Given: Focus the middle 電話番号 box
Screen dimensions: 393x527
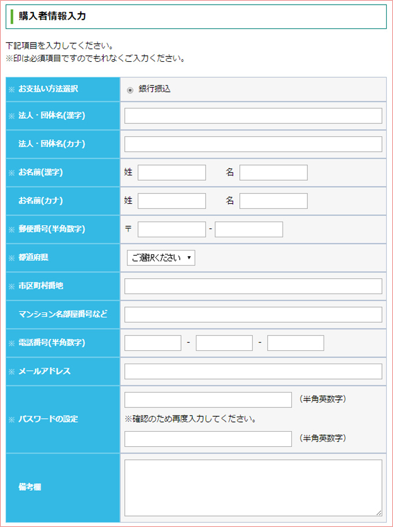Looking at the screenshot, I should pyautogui.click(x=224, y=343).
